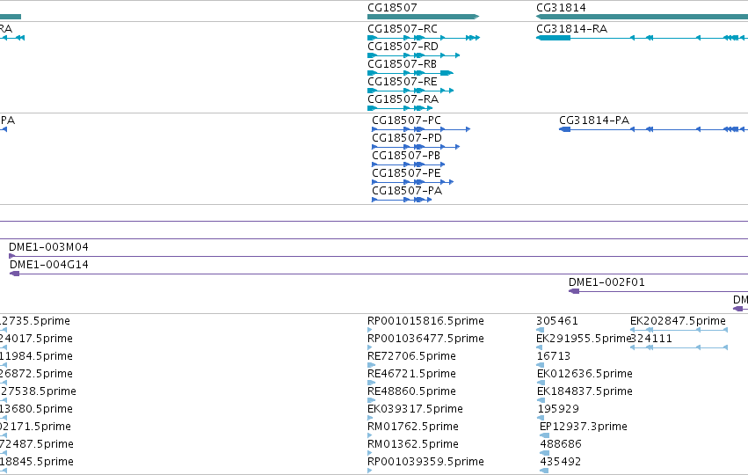Click EST RM01362.5prime
This screenshot has height=475, width=748.
[413, 444]
